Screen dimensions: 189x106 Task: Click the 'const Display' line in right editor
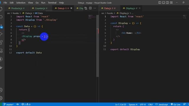coord(126,23)
